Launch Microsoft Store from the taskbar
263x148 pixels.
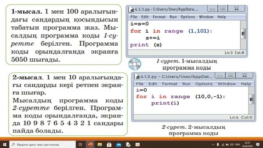pos(109,144)
